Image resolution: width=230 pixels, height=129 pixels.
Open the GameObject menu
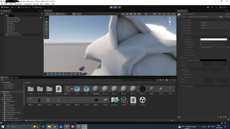pyautogui.click(x=18, y=4)
